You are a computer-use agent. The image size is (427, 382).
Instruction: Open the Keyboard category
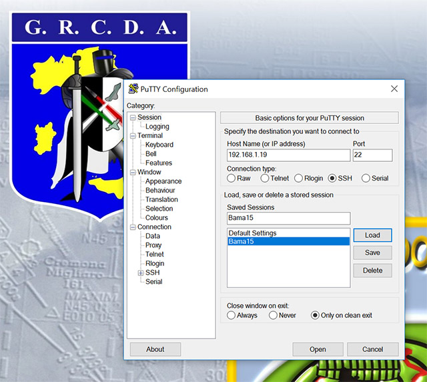159,145
